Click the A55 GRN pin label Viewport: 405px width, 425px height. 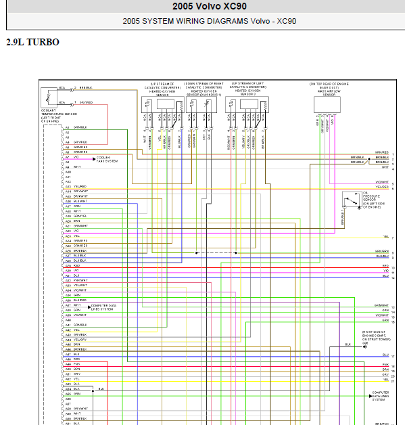click(x=73, y=394)
